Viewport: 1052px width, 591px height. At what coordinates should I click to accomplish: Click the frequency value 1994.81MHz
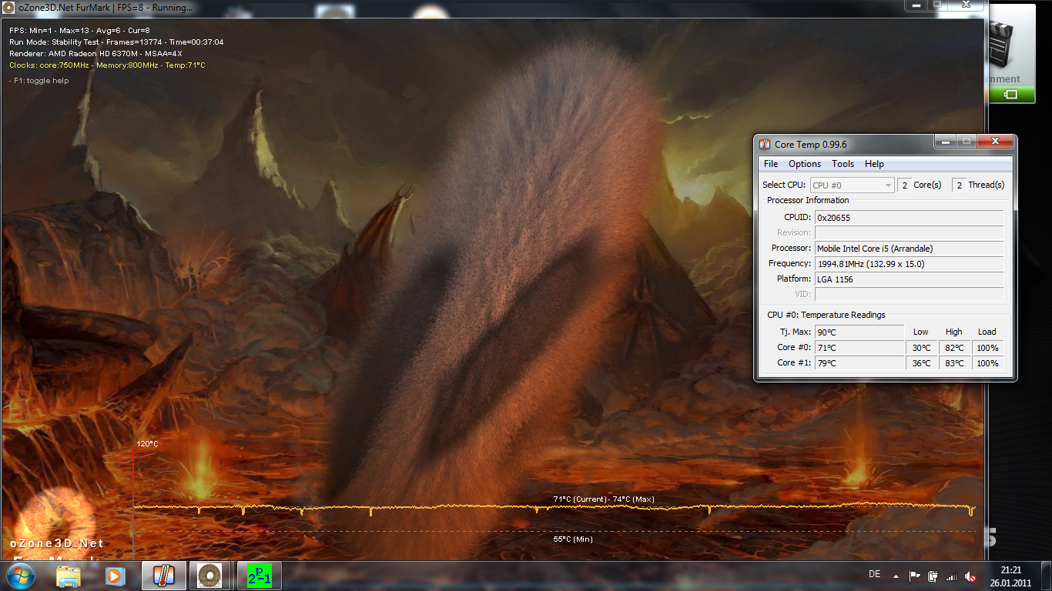point(910,264)
